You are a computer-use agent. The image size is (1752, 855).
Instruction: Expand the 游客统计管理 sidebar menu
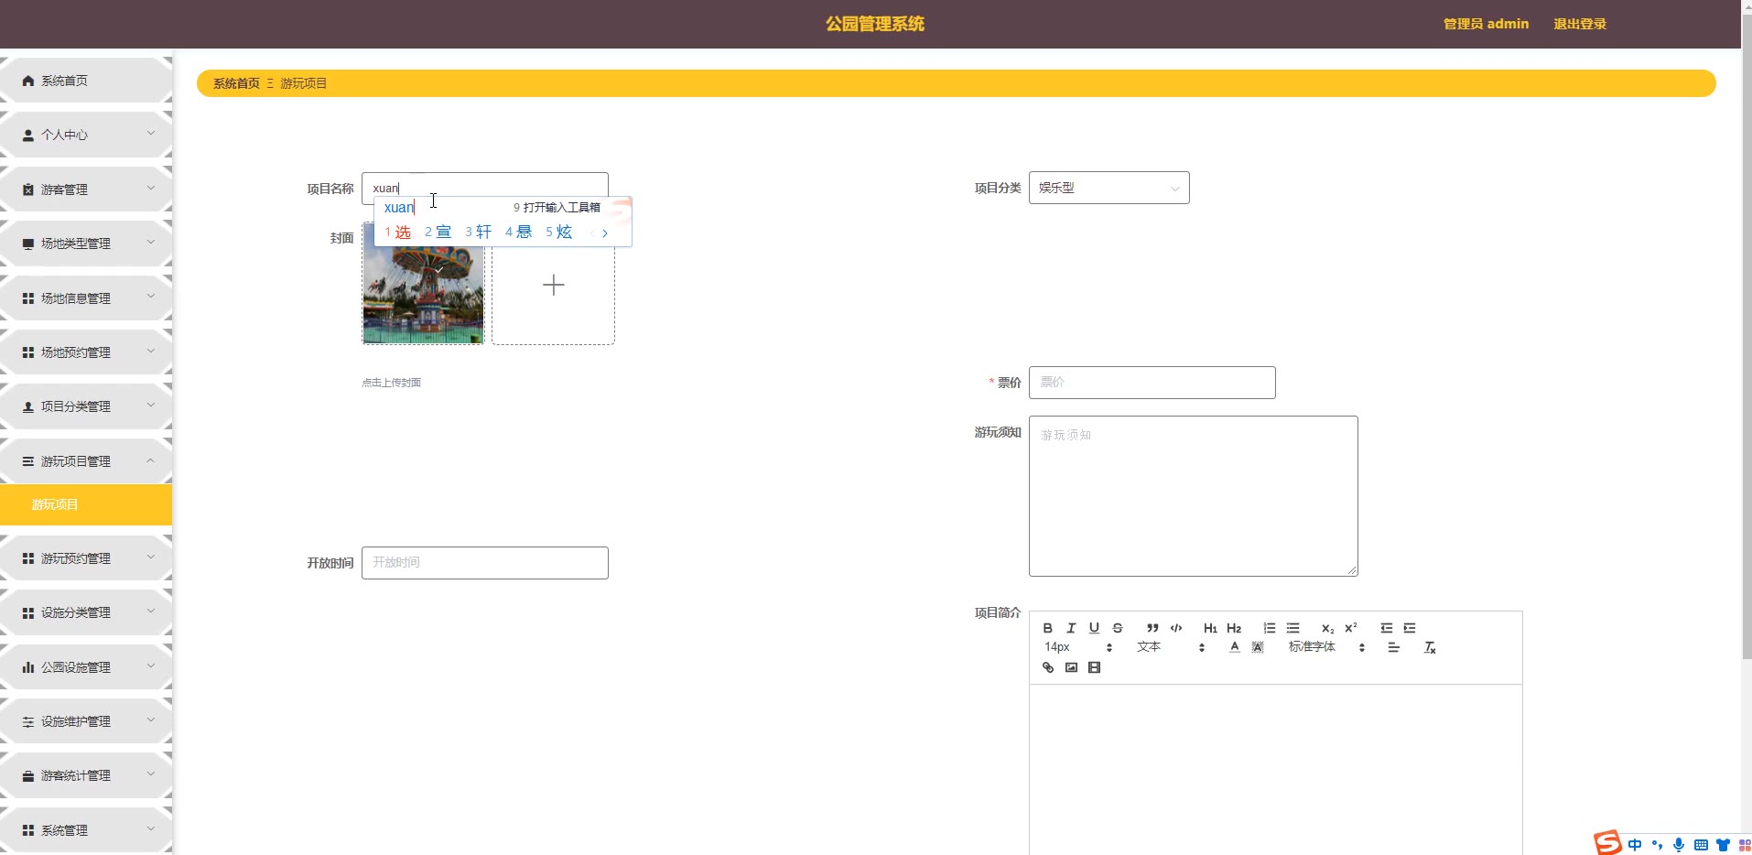[x=86, y=775]
